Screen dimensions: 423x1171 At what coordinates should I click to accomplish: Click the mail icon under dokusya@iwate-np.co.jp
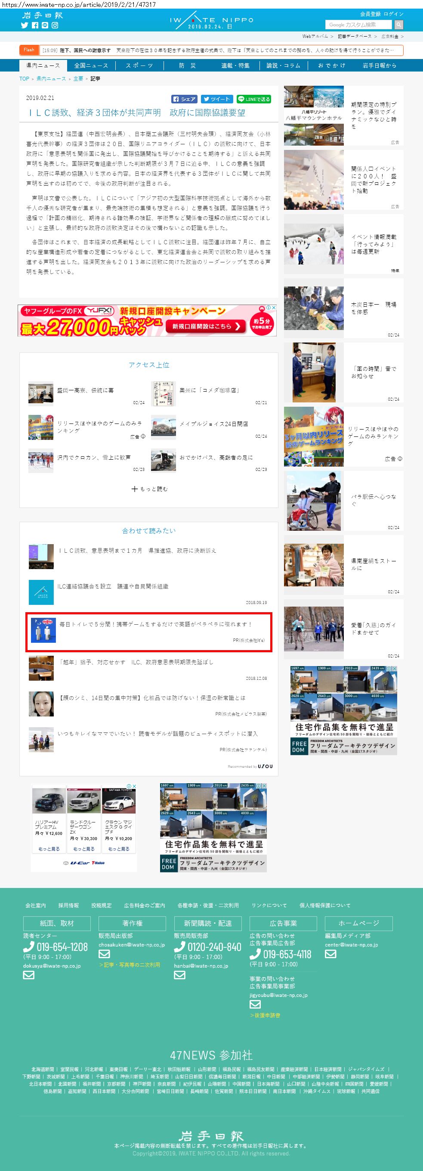tap(28, 975)
